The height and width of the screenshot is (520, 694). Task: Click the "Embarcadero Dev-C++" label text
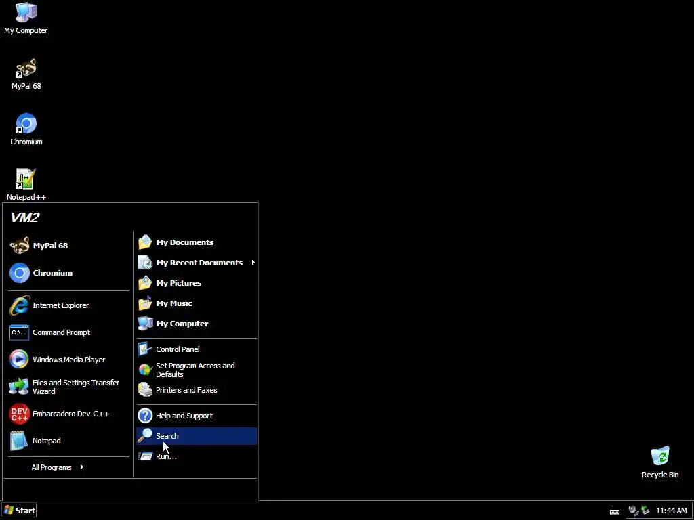coord(70,414)
